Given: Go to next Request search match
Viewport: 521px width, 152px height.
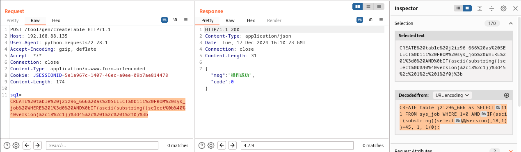Looking at the screenshot, I should pyautogui.click(x=37, y=145).
